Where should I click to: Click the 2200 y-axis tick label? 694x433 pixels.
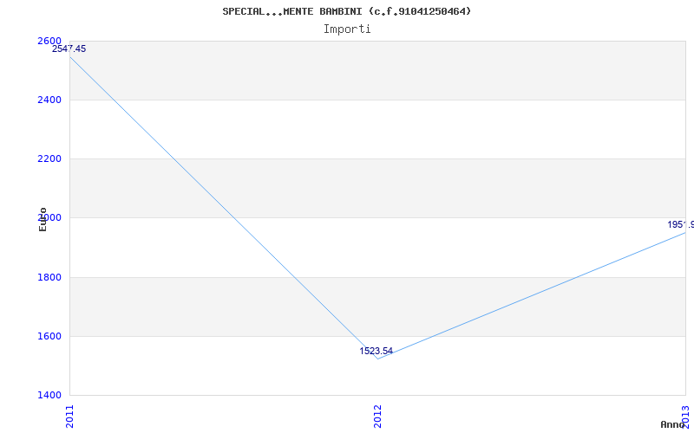click(x=49, y=158)
